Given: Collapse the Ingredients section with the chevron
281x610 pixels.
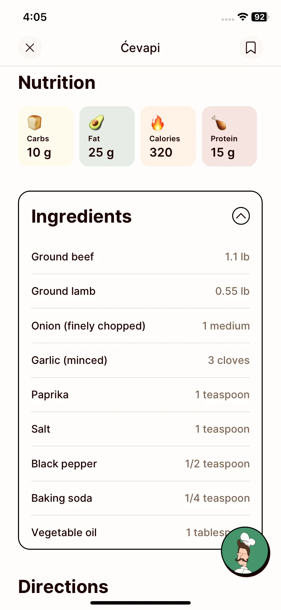Looking at the screenshot, I should coord(241,216).
